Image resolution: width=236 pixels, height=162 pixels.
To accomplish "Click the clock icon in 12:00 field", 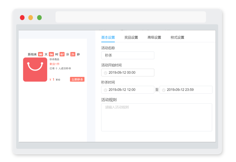I will point(106,90).
